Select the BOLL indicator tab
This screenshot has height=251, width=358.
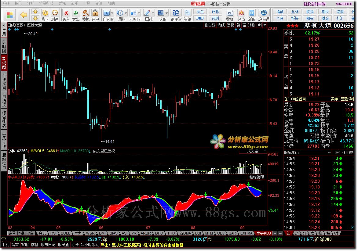pyautogui.click(x=65, y=233)
